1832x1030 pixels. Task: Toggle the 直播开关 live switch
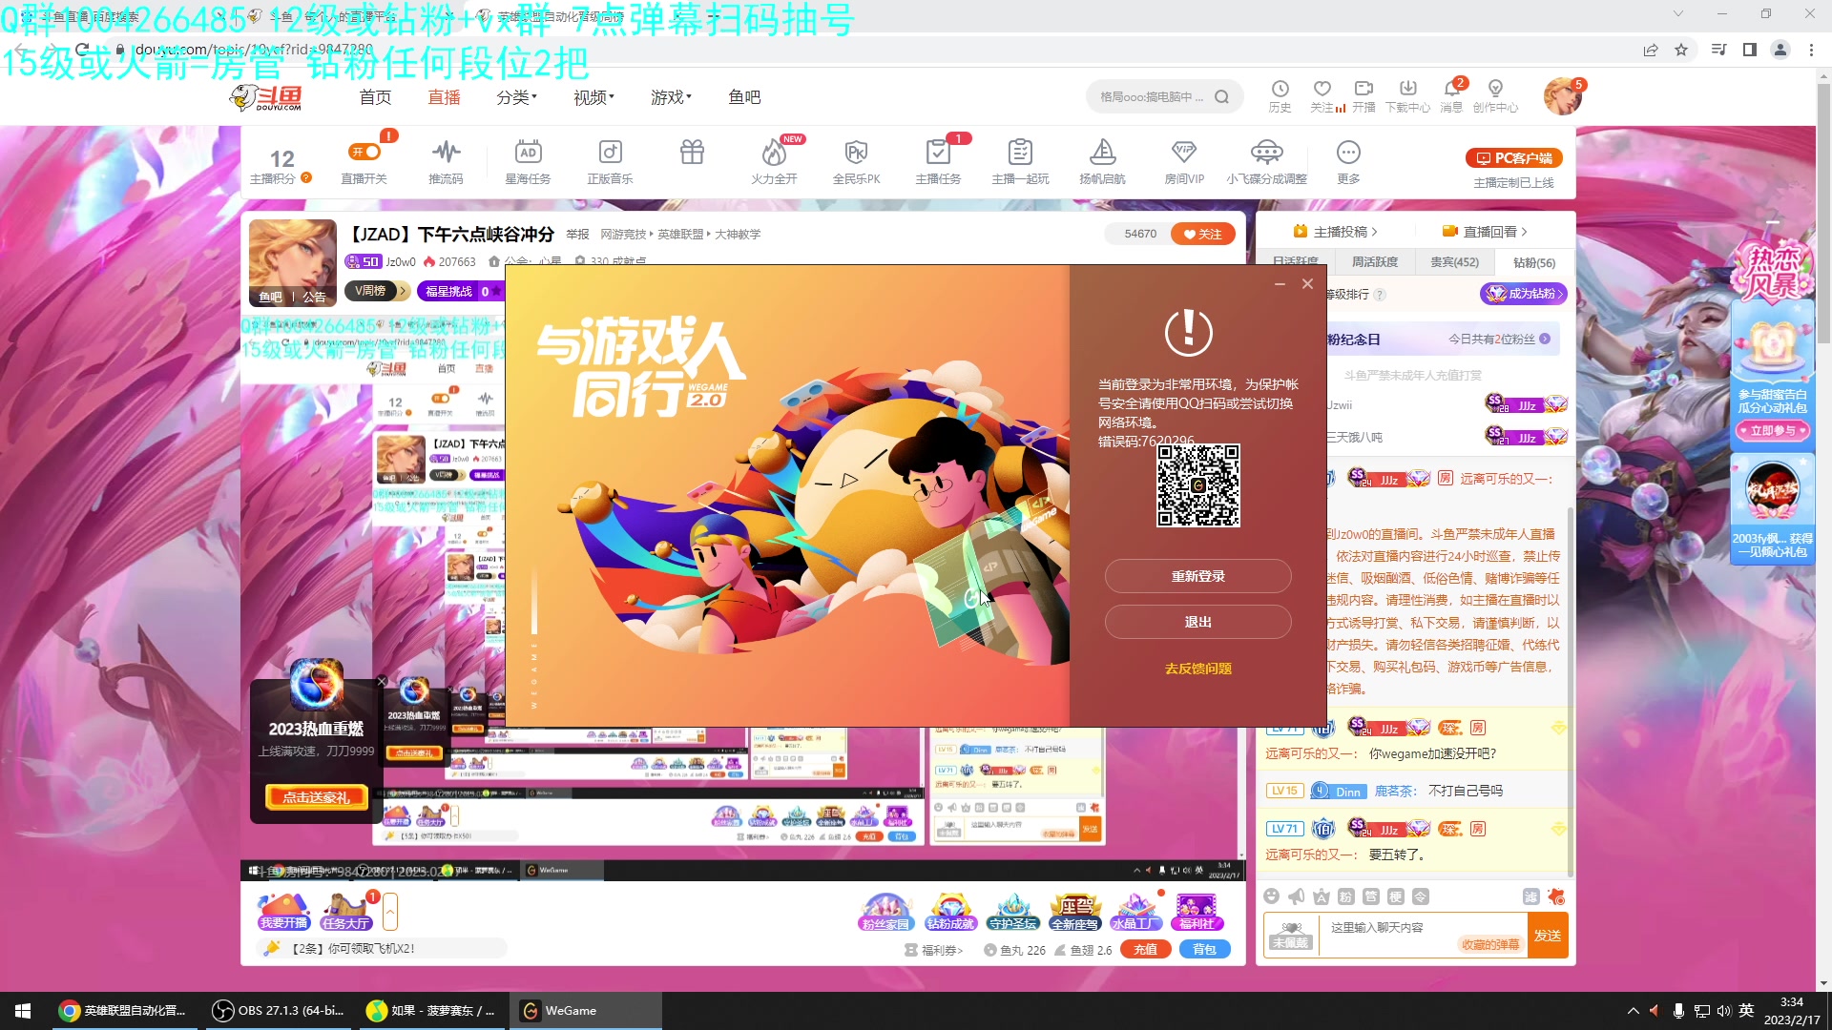pyautogui.click(x=364, y=152)
